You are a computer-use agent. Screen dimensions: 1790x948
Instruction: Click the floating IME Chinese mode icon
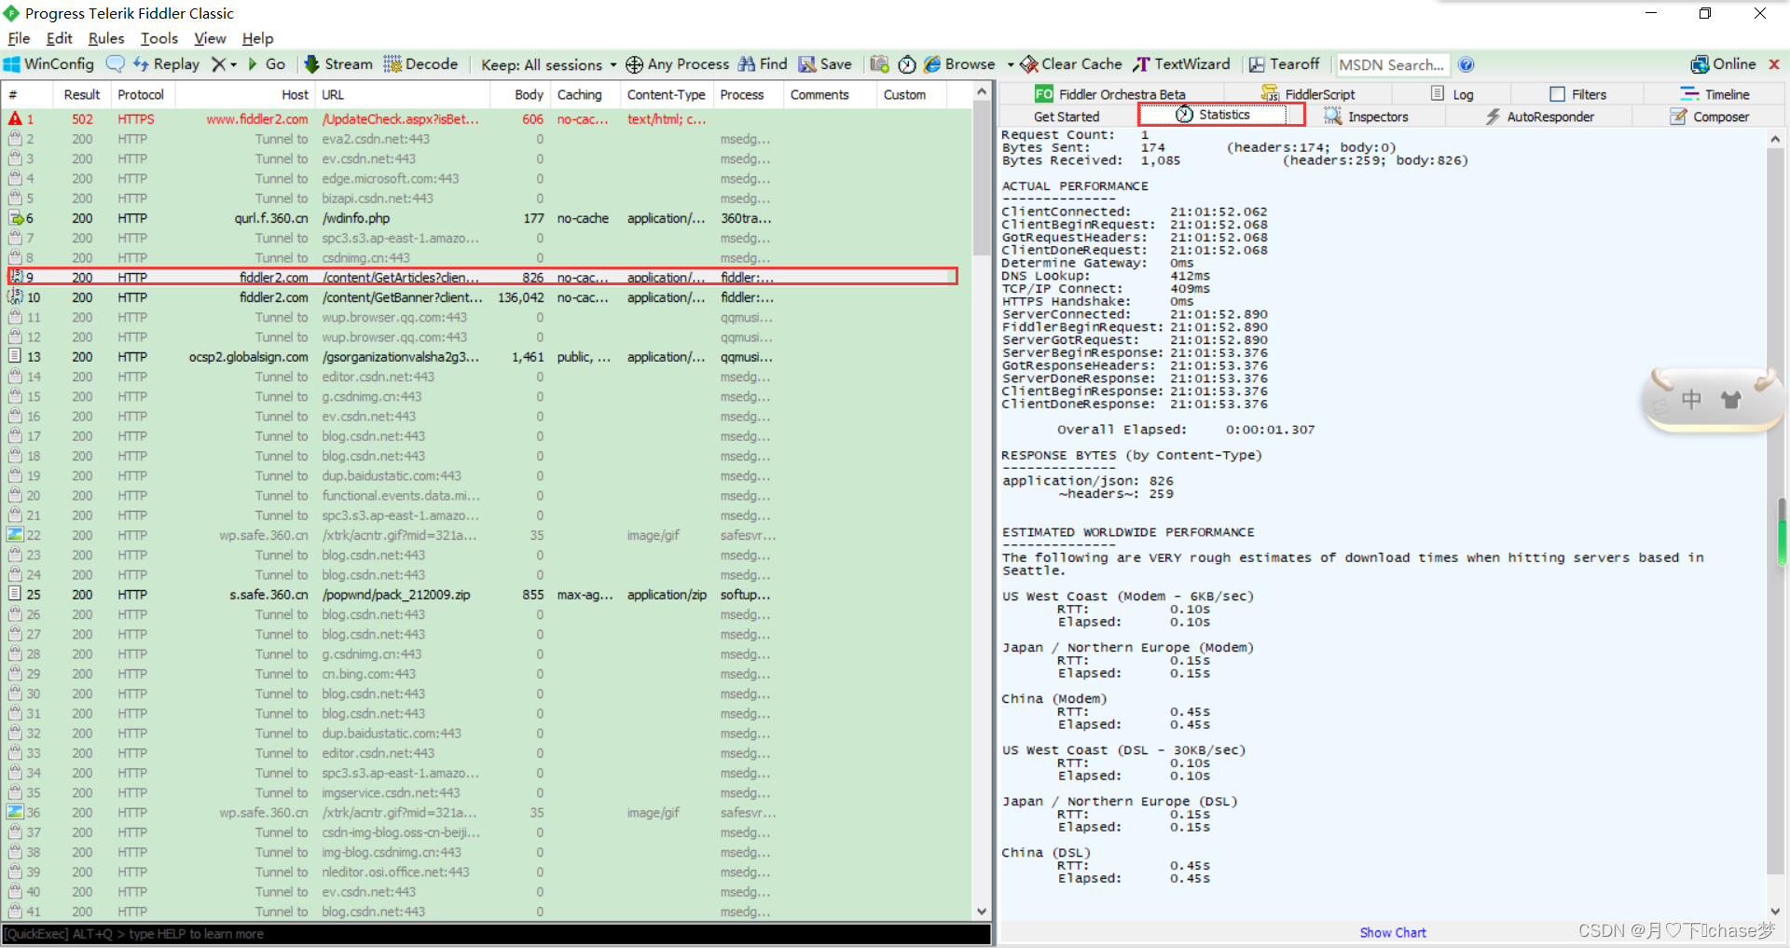pos(1691,400)
